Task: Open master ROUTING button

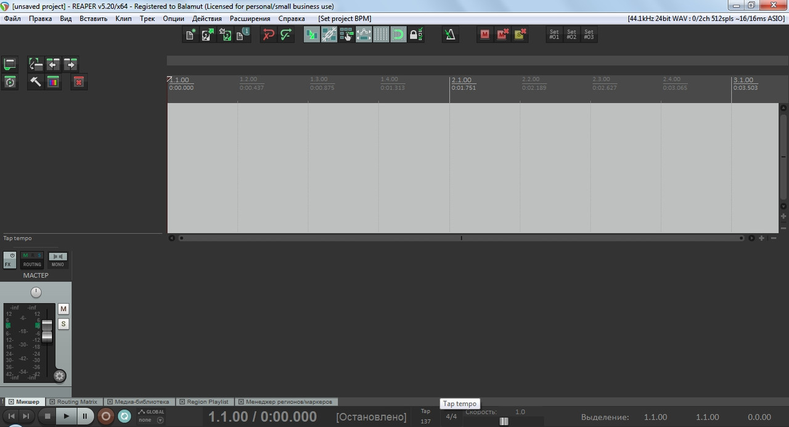Action: (x=32, y=260)
